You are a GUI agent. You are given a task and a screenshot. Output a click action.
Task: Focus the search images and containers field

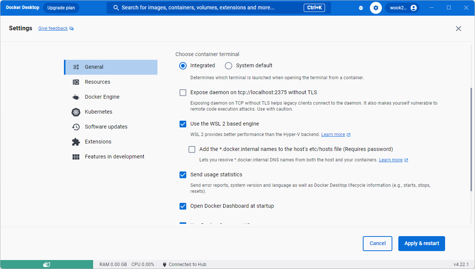click(219, 8)
